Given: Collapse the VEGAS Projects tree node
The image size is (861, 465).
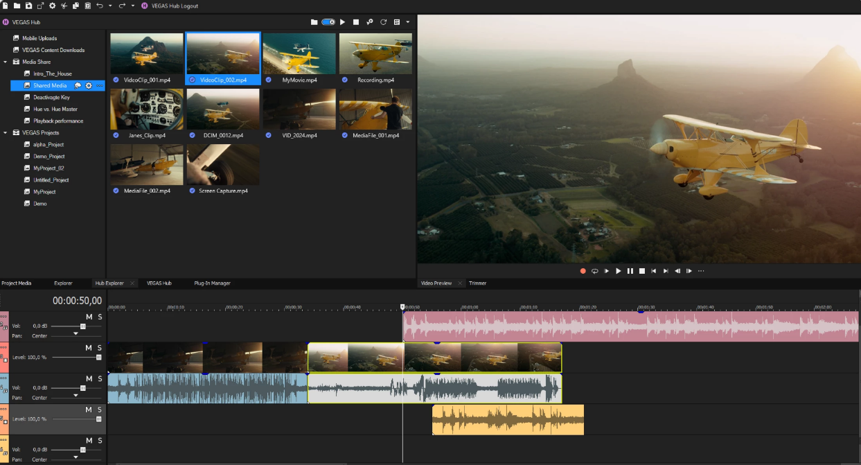Looking at the screenshot, I should tap(6, 132).
